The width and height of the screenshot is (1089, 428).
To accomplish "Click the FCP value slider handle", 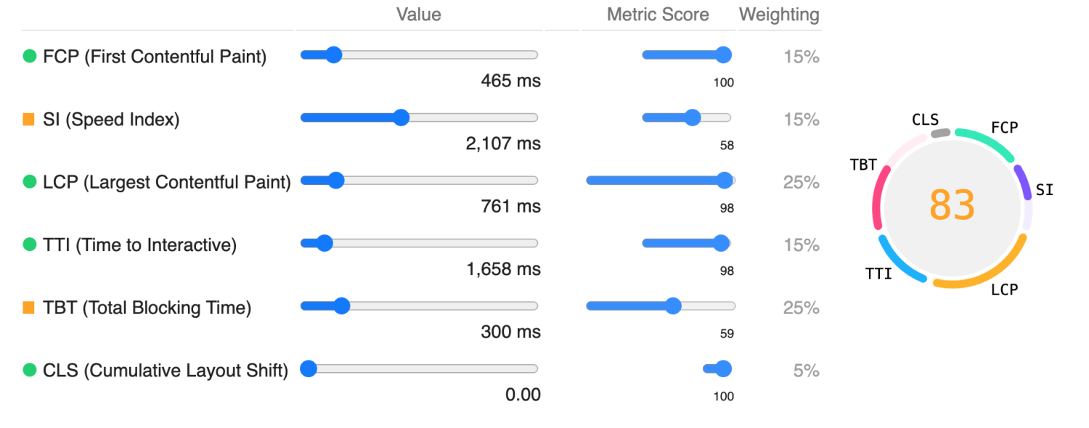I will [333, 55].
